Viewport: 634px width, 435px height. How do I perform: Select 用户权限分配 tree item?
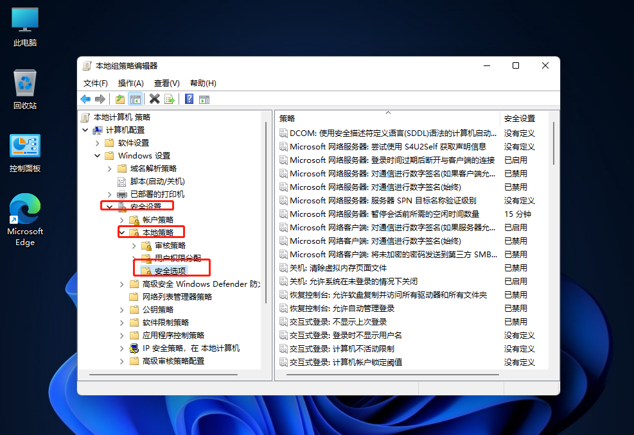178,258
